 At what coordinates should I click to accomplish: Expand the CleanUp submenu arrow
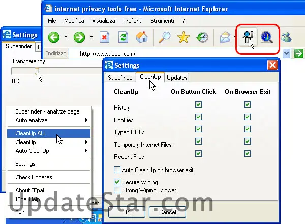pos(86,142)
